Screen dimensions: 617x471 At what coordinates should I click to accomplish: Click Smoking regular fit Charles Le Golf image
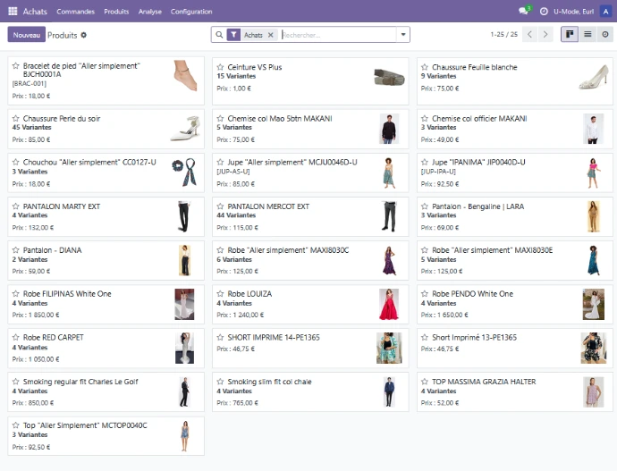(x=184, y=391)
